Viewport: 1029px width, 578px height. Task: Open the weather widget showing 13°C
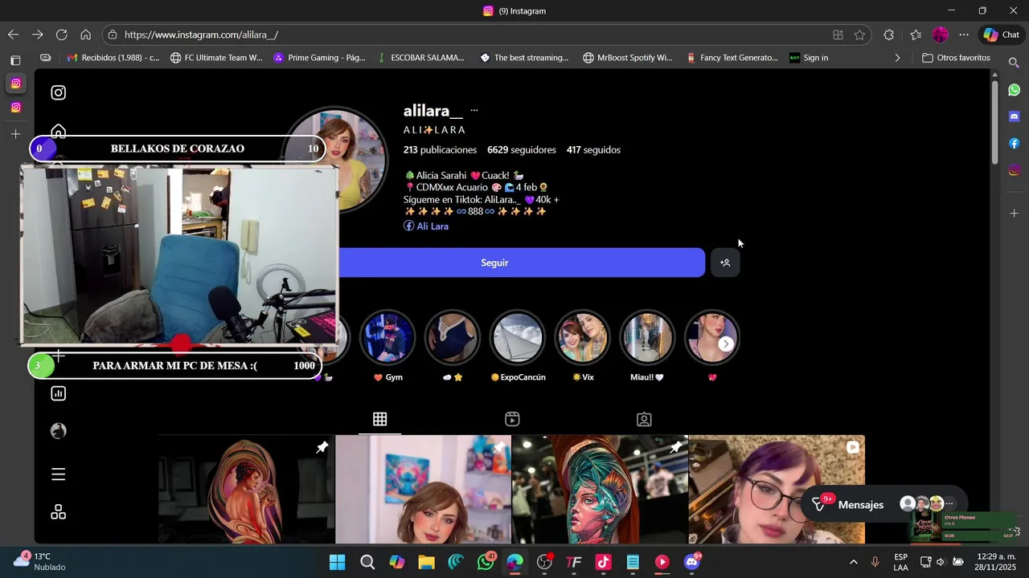click(x=40, y=562)
